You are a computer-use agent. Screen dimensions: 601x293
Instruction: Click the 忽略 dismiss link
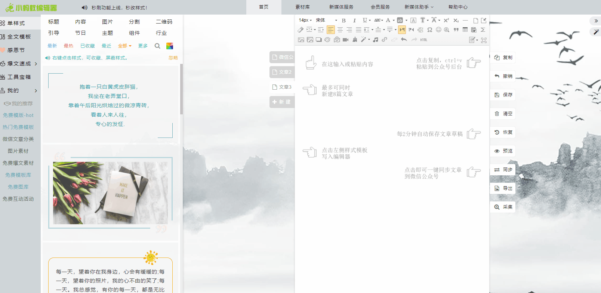tap(173, 58)
